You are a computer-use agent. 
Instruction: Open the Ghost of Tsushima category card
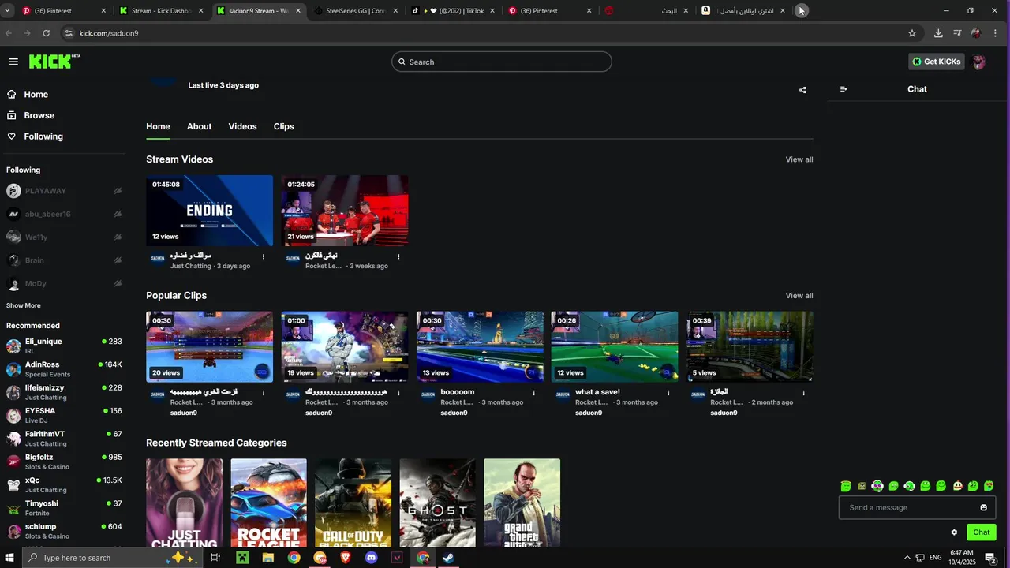click(437, 503)
